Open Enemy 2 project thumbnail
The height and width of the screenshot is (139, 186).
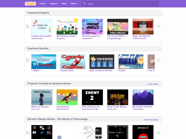click(x=92, y=97)
